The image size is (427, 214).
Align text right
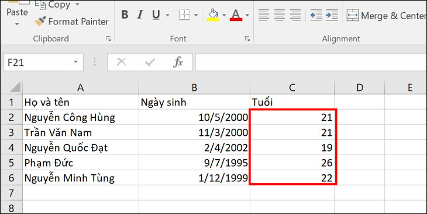click(x=295, y=15)
